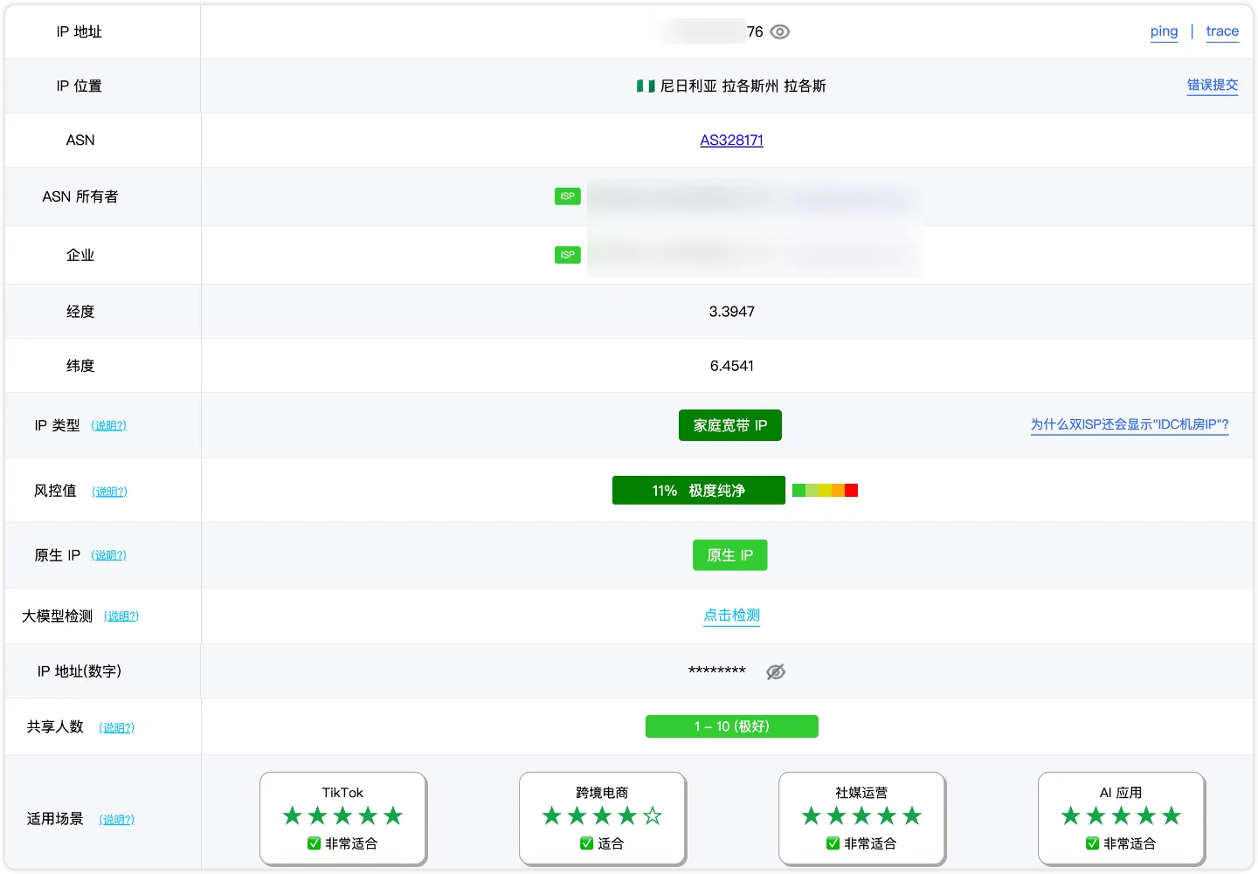Screen dimensions: 1258x874
Task: Click the green check in AI 应用 card
Action: point(1092,843)
